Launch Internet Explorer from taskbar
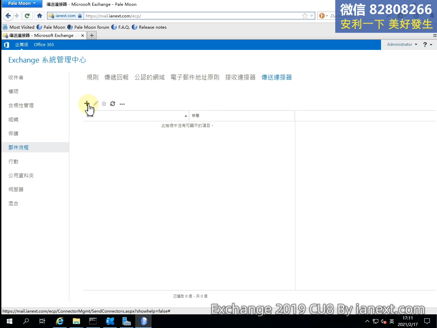 click(x=60, y=321)
